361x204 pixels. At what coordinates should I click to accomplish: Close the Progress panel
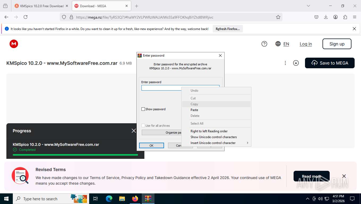pyautogui.click(x=134, y=131)
